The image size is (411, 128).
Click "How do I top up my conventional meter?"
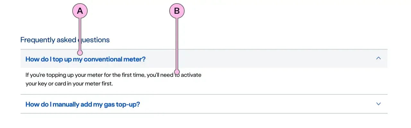pos(85,59)
